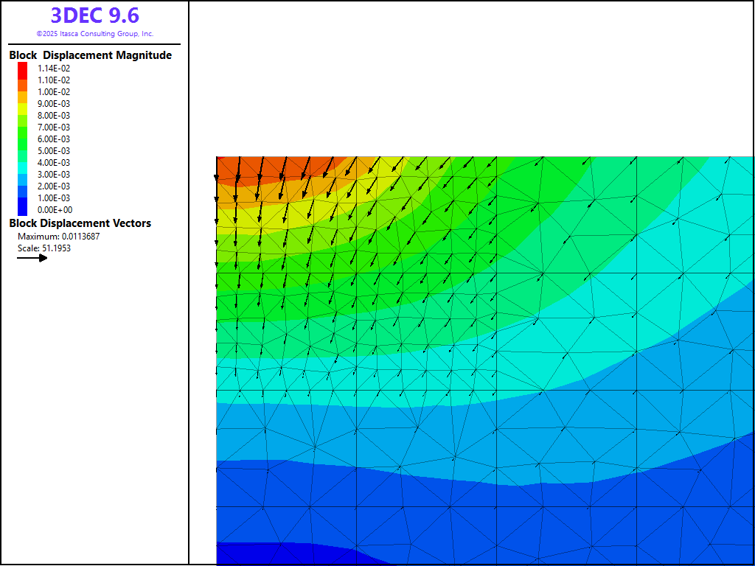The width and height of the screenshot is (755, 566).
Task: Select the 4.00E-03 legend value
Action: pos(54,163)
